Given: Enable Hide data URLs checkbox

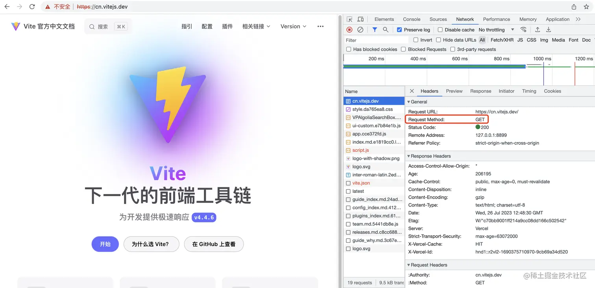Looking at the screenshot, I should [x=438, y=40].
